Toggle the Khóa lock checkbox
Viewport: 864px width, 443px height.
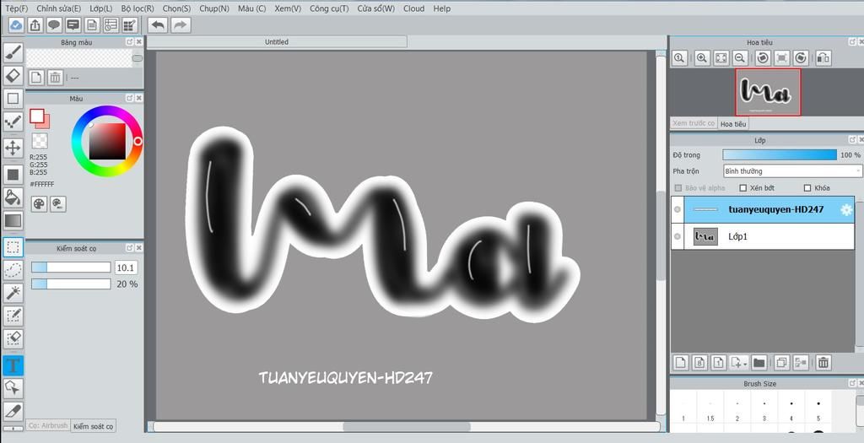807,188
